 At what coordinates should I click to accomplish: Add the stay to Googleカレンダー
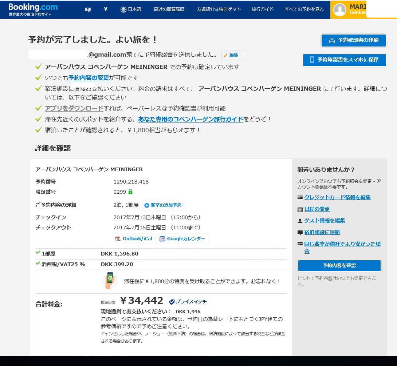pyautogui.click(x=183, y=239)
